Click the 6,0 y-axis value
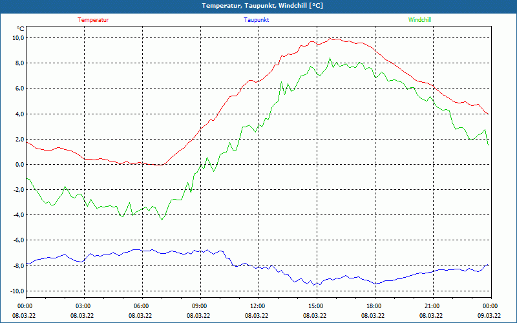The width and height of the screenshot is (517, 323). pyautogui.click(x=20, y=89)
